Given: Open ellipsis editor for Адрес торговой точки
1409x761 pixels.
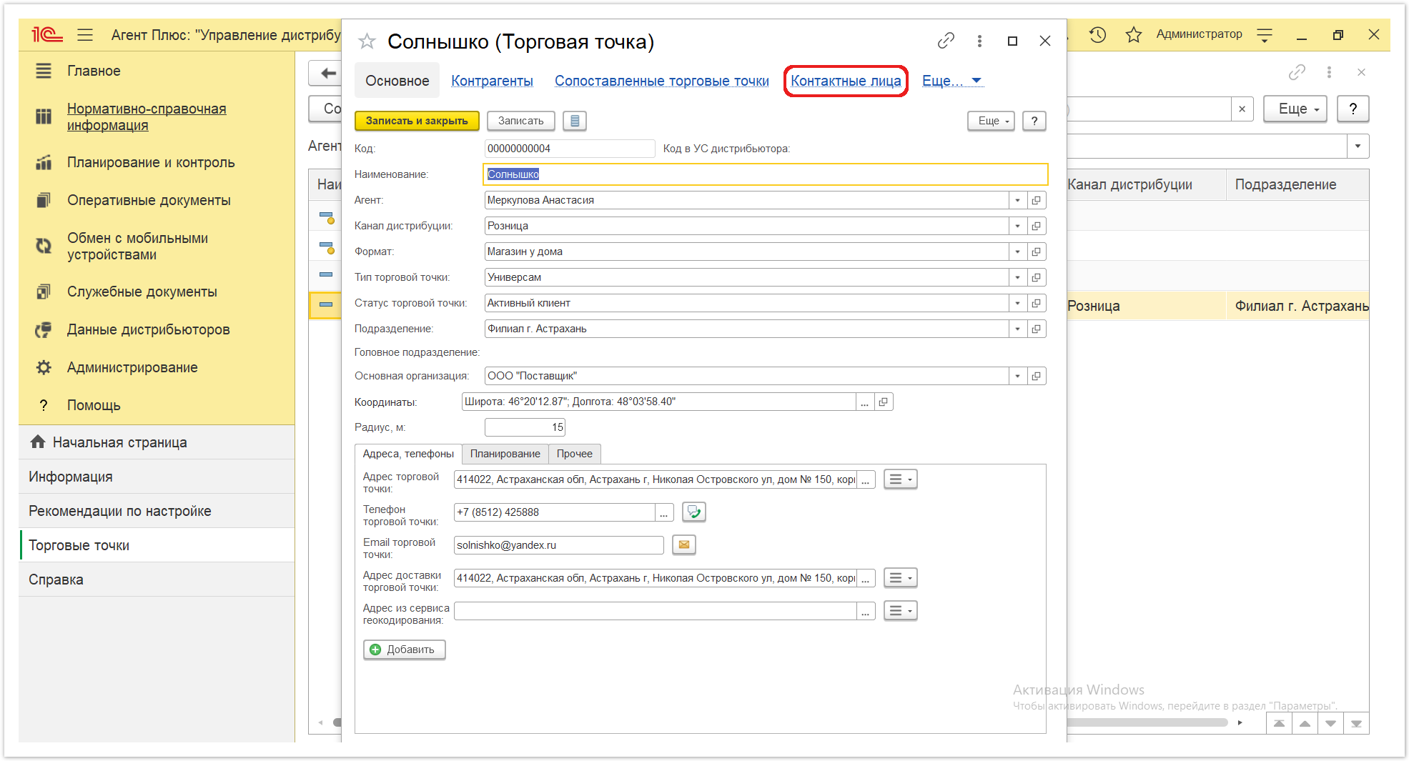Looking at the screenshot, I should pos(866,479).
